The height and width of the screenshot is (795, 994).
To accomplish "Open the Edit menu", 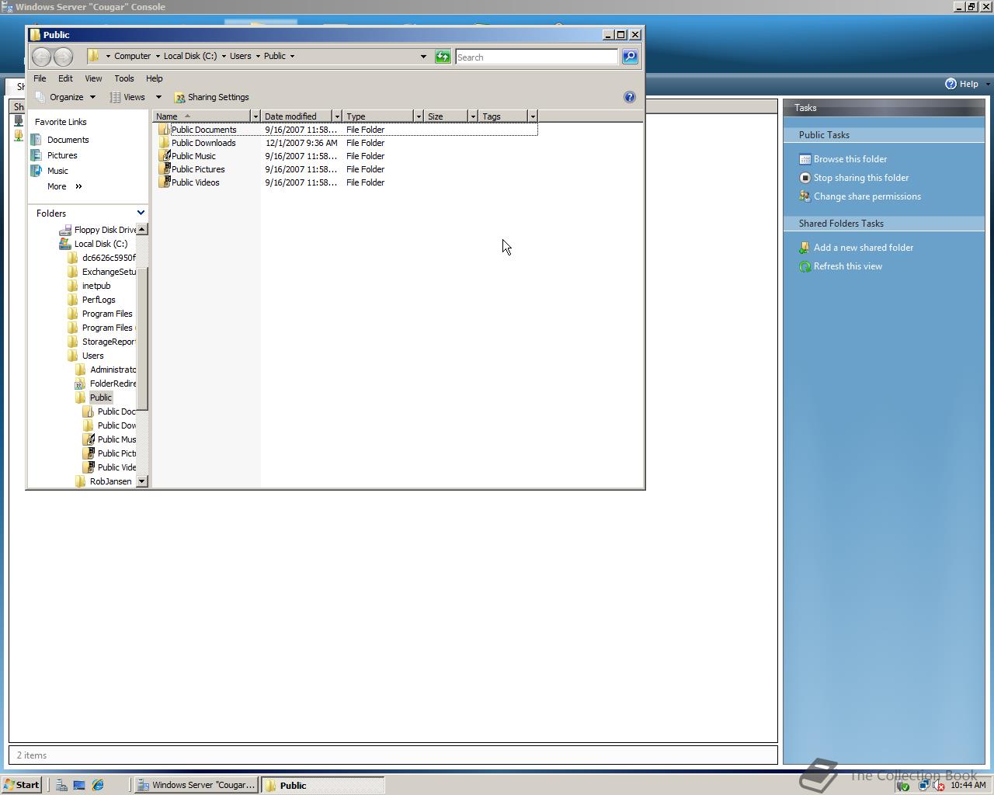I will 65,78.
